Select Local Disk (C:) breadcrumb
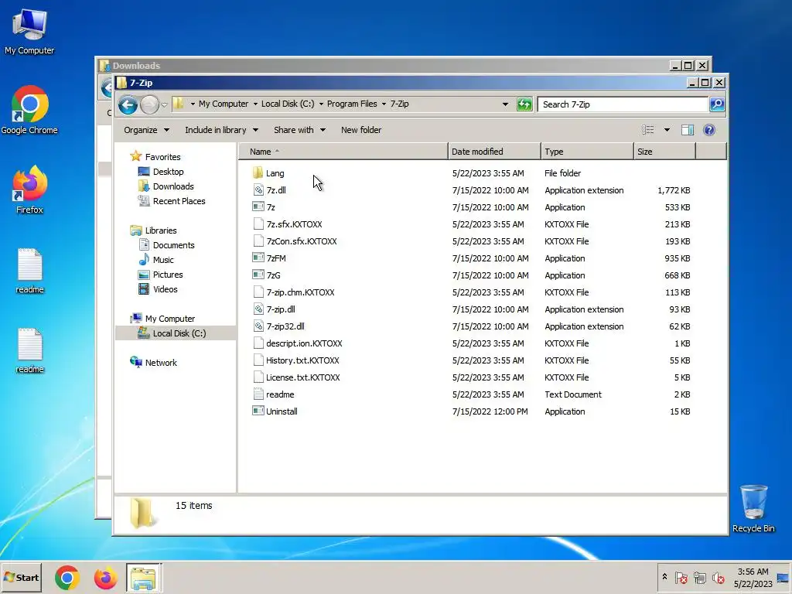This screenshot has height=594, width=792. 288,104
